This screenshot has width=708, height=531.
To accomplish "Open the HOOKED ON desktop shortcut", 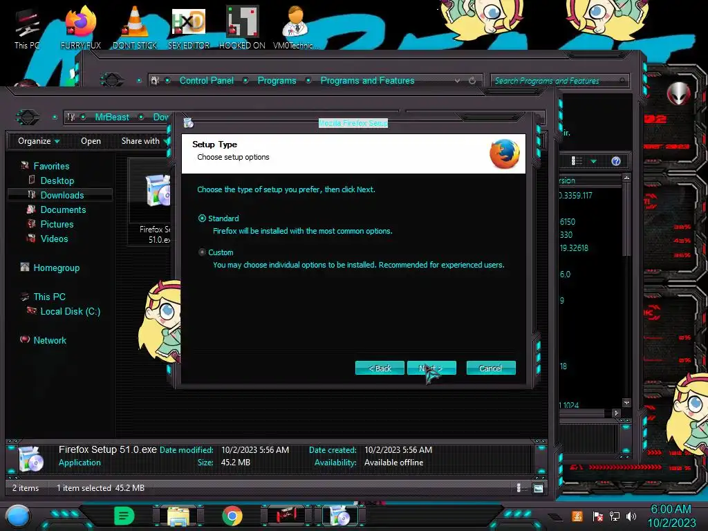I will tap(242, 28).
